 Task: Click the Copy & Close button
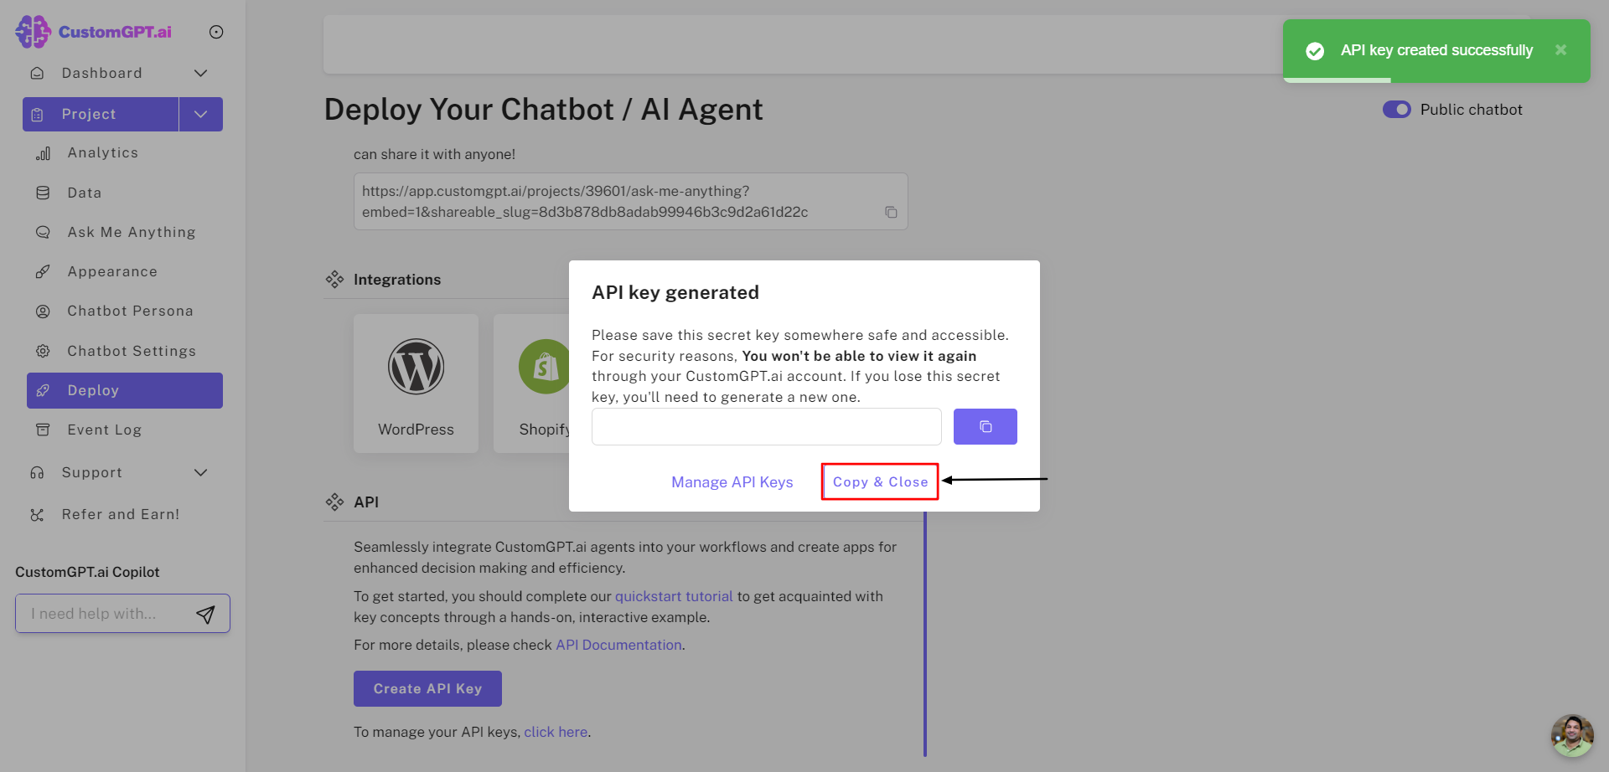point(880,482)
